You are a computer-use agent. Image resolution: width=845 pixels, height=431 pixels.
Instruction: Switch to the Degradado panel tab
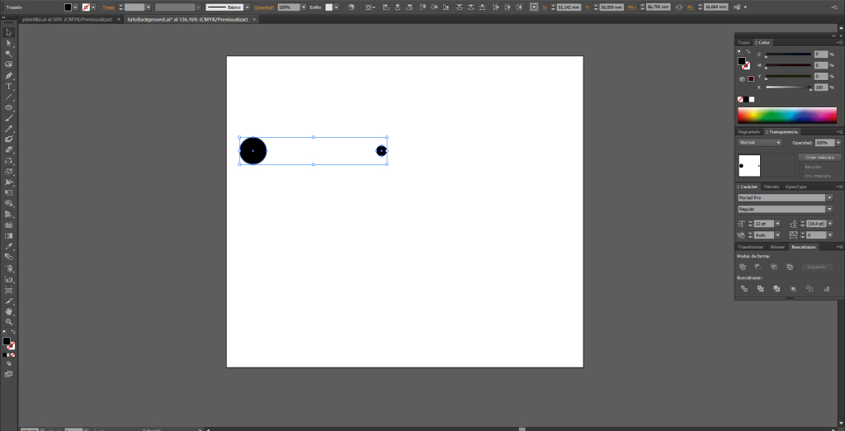(749, 131)
